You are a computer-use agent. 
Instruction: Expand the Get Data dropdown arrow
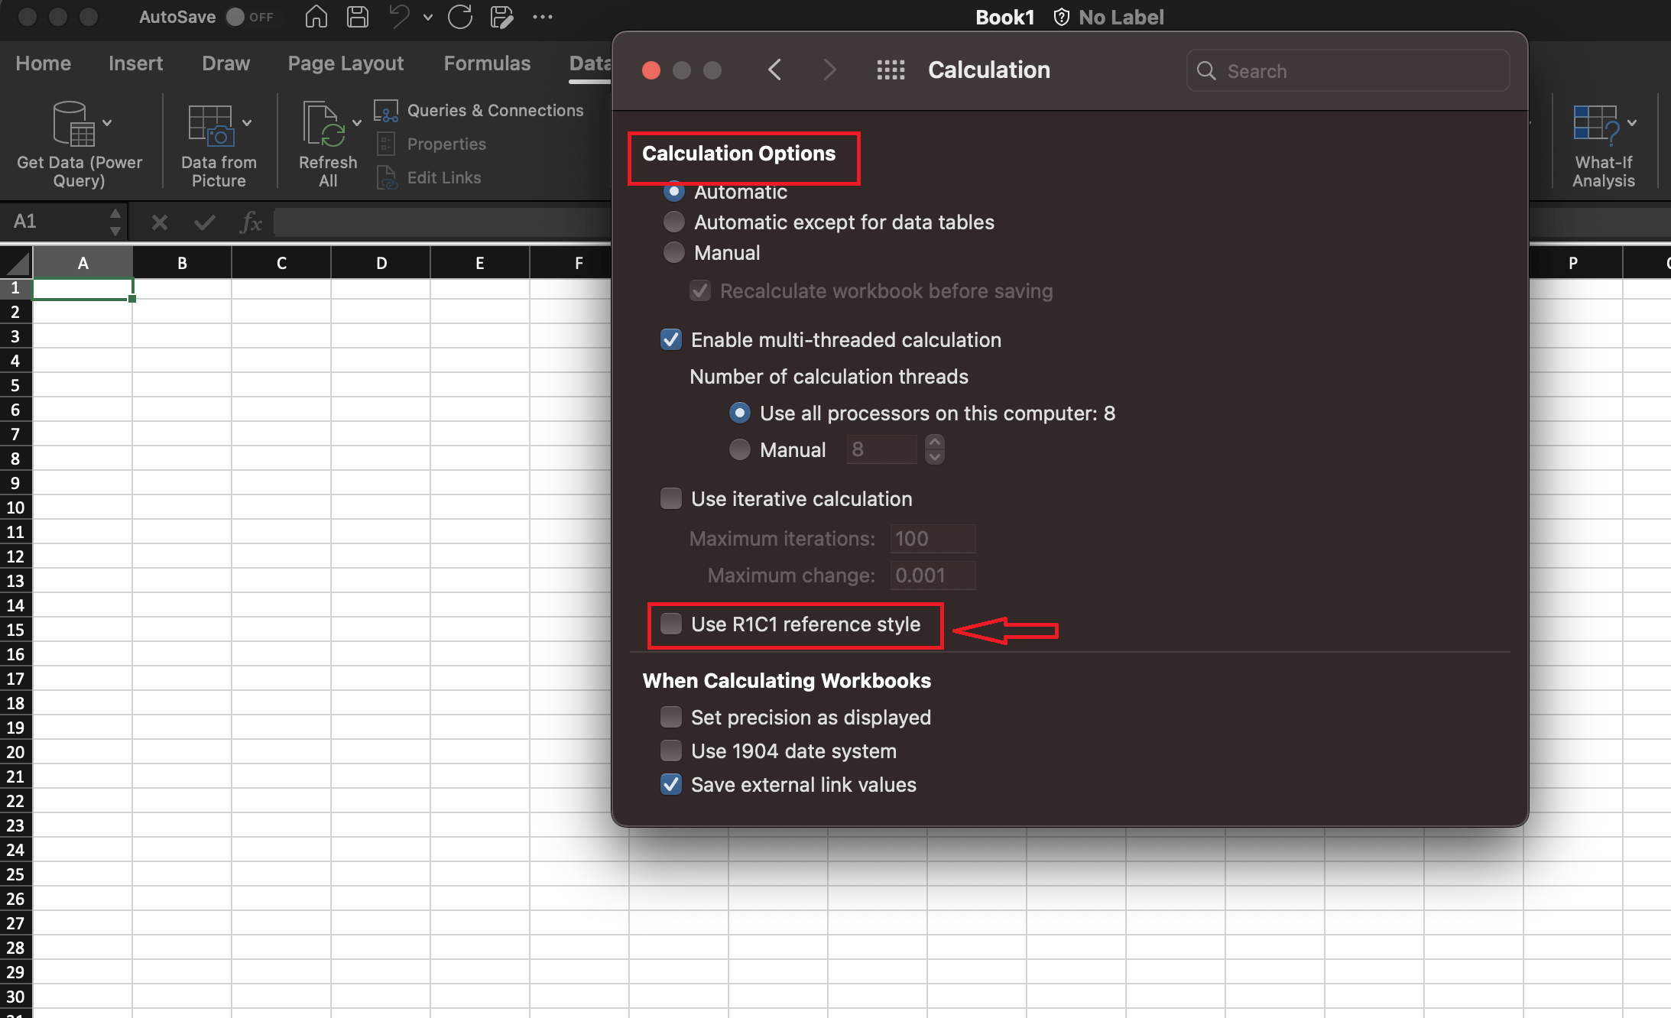108,122
